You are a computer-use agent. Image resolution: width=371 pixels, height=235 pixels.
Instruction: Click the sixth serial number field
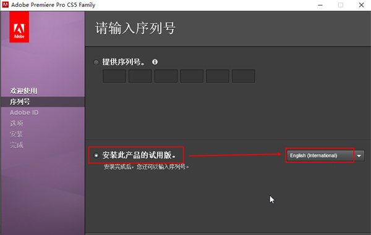click(243, 76)
